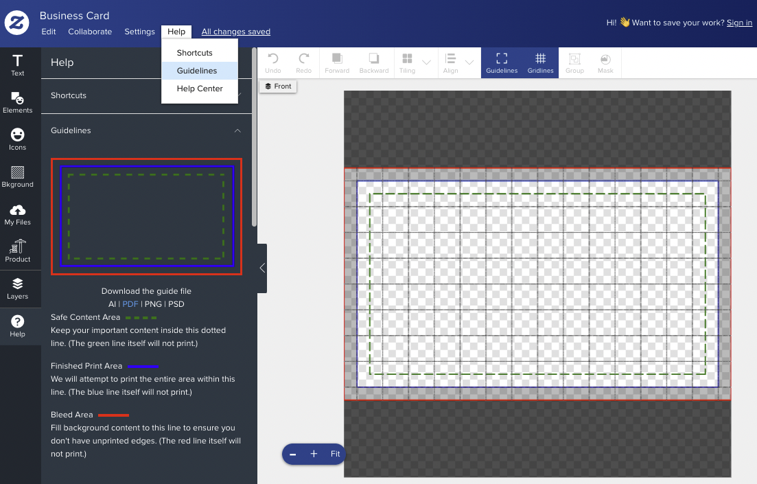Click the Align toolbar icon

pyautogui.click(x=450, y=62)
